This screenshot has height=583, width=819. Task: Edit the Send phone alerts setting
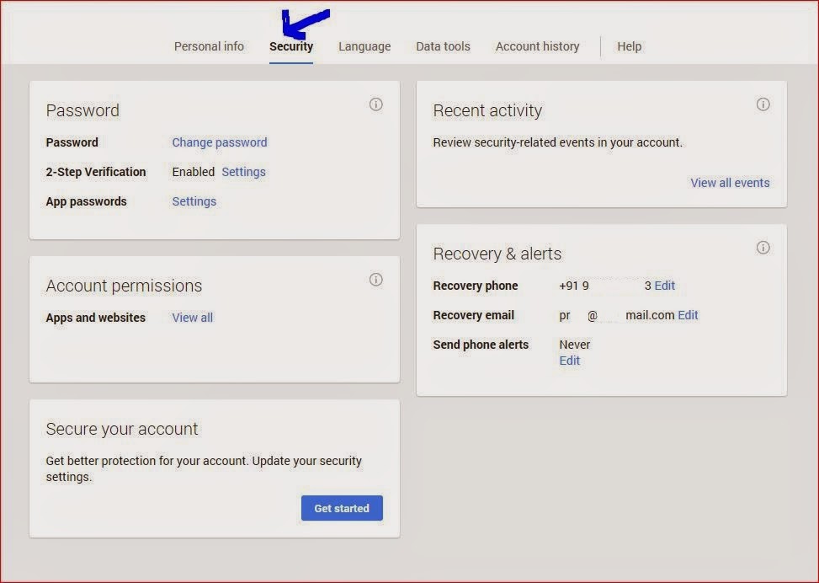(570, 360)
